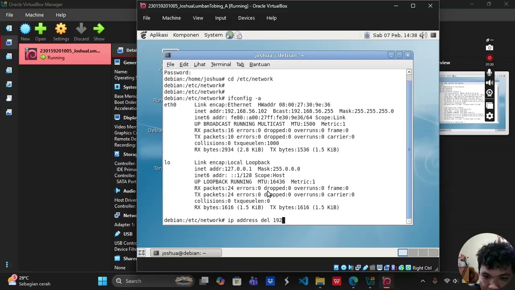Toggle the webcam in the recorder toolbar
Image resolution: width=515 pixels, height=290 pixels.
click(x=489, y=93)
